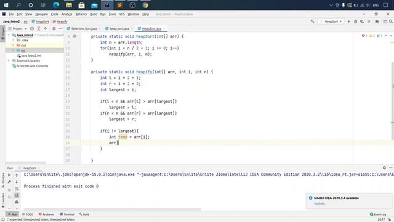
Task: Open the Refactor menu
Action: coord(81,14)
